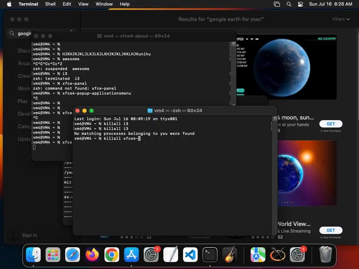
Task: Open Firefox from the Dock
Action: [92, 255]
